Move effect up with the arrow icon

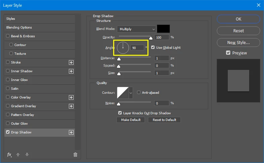point(18,154)
